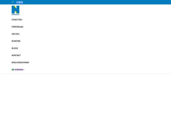Viewport: 171px width, 114px height.
Task: Expand the ETIKETTER submenu arrow
Action: click(x=23, y=20)
